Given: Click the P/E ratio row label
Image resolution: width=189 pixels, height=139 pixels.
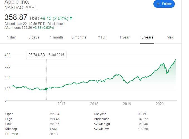Looking at the screenshot, I should point(11,134).
